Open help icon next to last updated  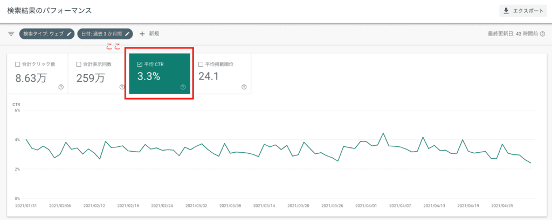(542, 34)
